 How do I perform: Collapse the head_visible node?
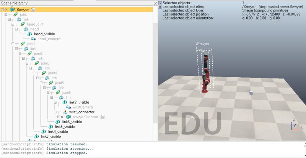(x=20, y=34)
